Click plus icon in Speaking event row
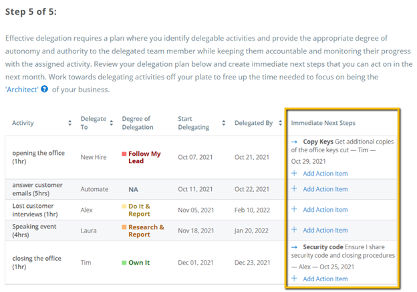Screen dimensions: 417x292 294,229
